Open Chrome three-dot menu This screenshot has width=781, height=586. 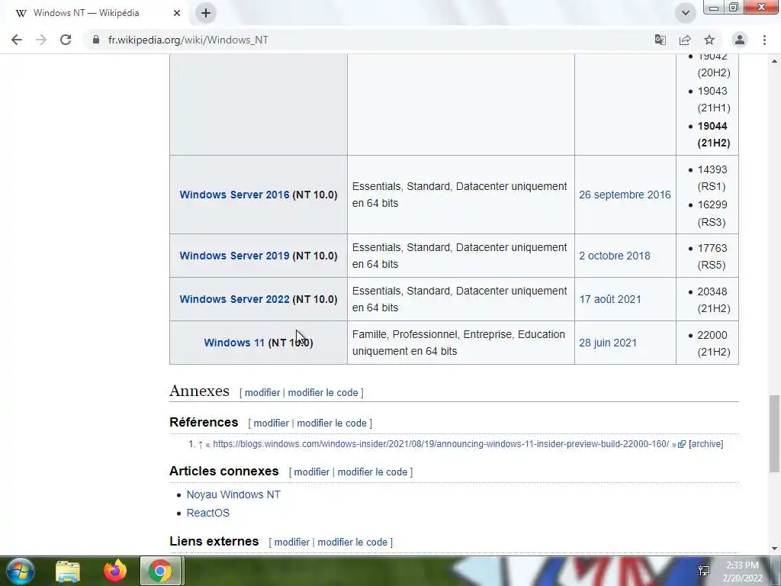(x=764, y=40)
